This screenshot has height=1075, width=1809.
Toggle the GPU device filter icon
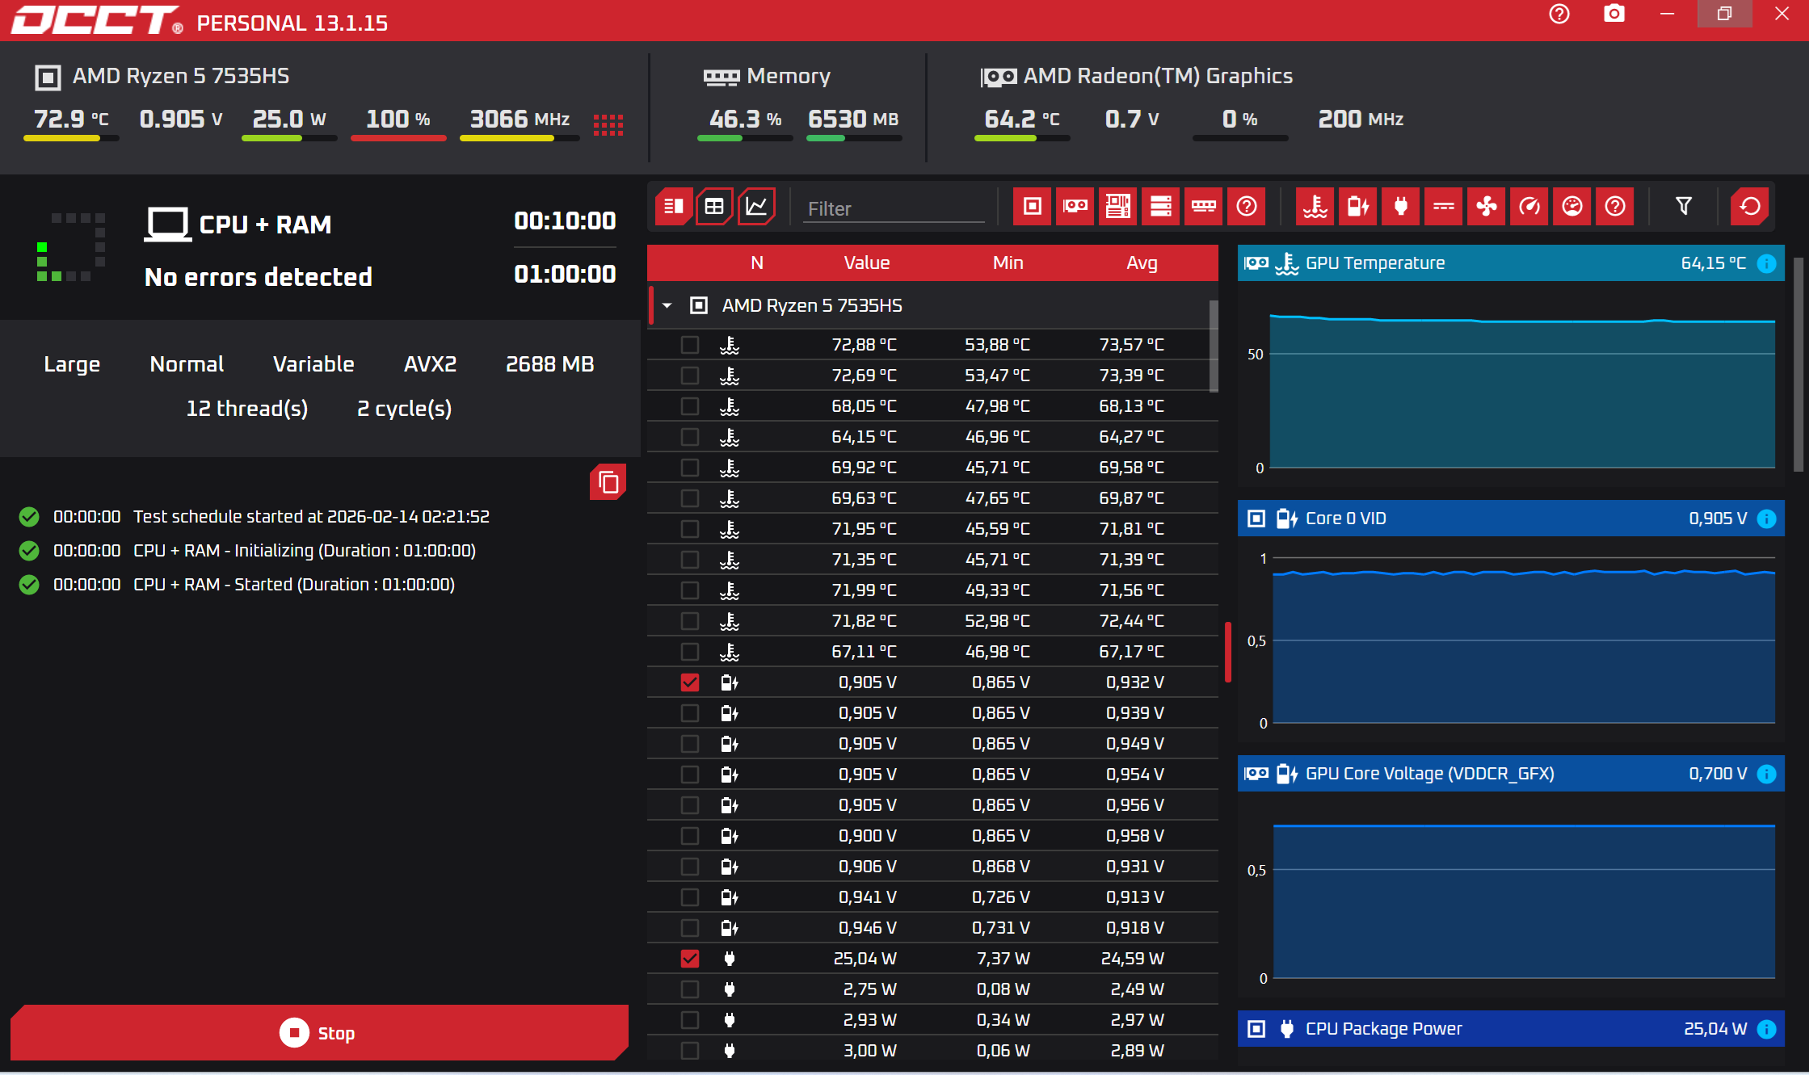pos(1075,207)
